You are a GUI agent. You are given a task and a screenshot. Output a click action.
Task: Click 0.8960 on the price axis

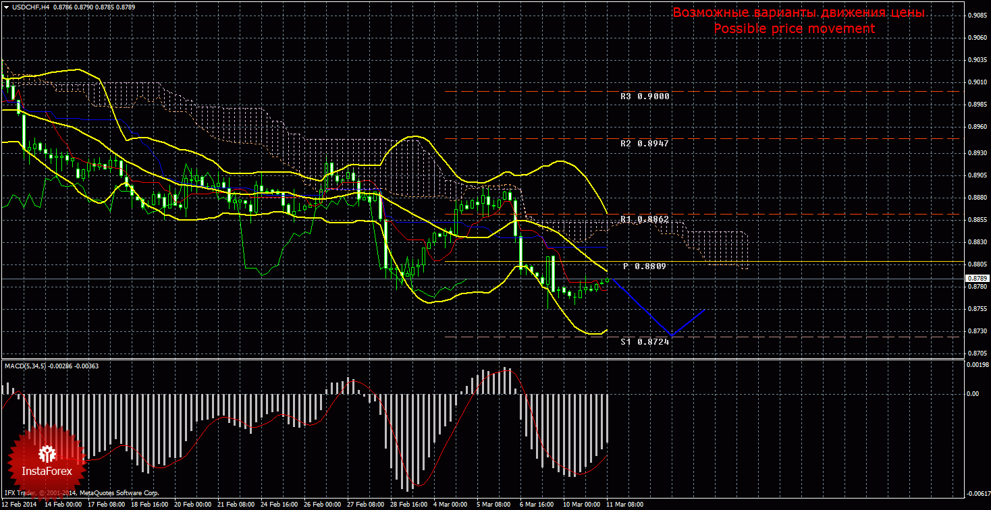point(976,126)
